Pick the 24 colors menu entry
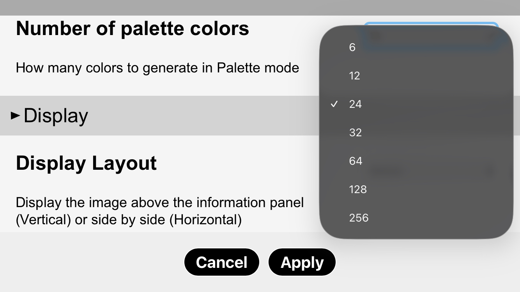Viewport: 520px width, 292px height. (x=356, y=104)
